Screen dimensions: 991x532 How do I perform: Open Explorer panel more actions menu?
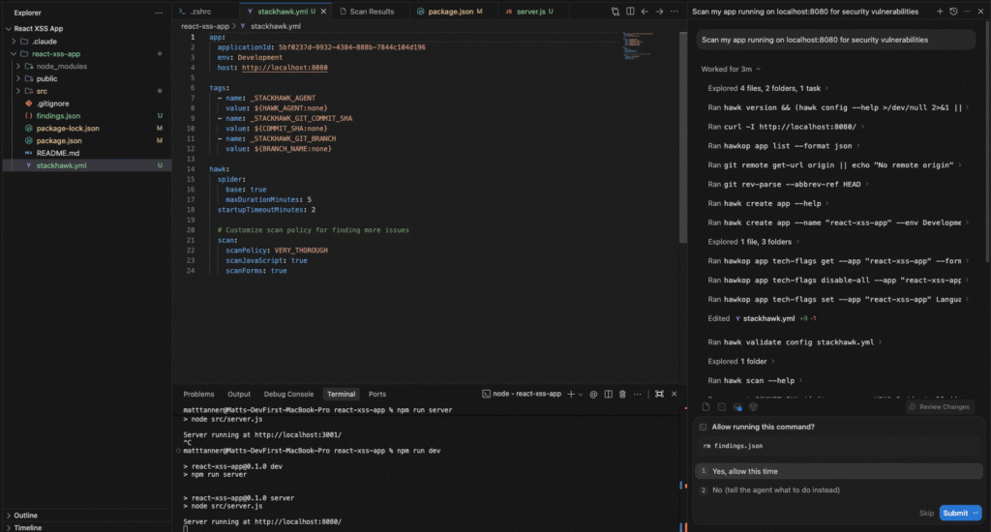pyautogui.click(x=158, y=13)
